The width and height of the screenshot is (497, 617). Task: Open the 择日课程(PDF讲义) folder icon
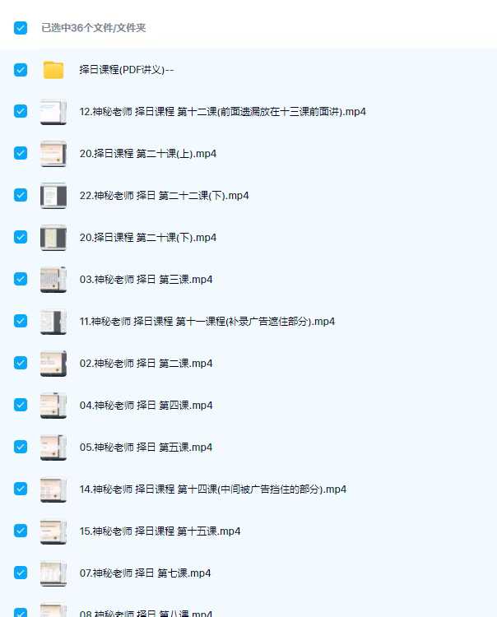pyautogui.click(x=53, y=70)
